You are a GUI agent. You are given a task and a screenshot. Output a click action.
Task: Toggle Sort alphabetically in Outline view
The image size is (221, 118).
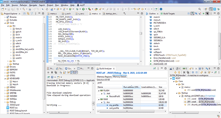tap(192, 14)
